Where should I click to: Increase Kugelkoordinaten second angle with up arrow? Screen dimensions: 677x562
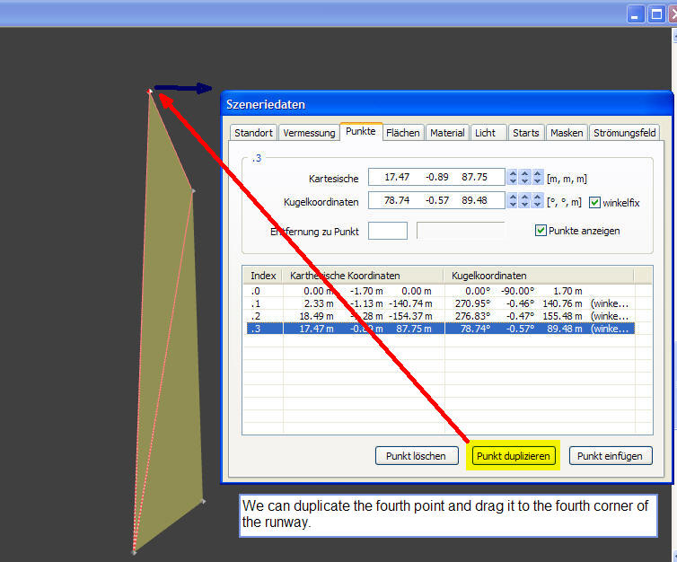click(x=525, y=197)
